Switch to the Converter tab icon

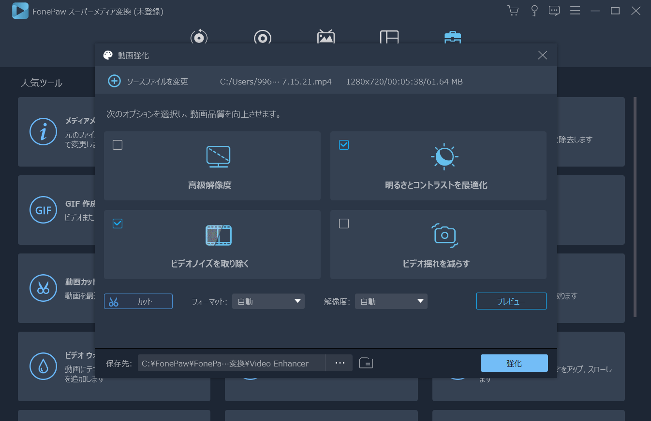[x=199, y=37]
